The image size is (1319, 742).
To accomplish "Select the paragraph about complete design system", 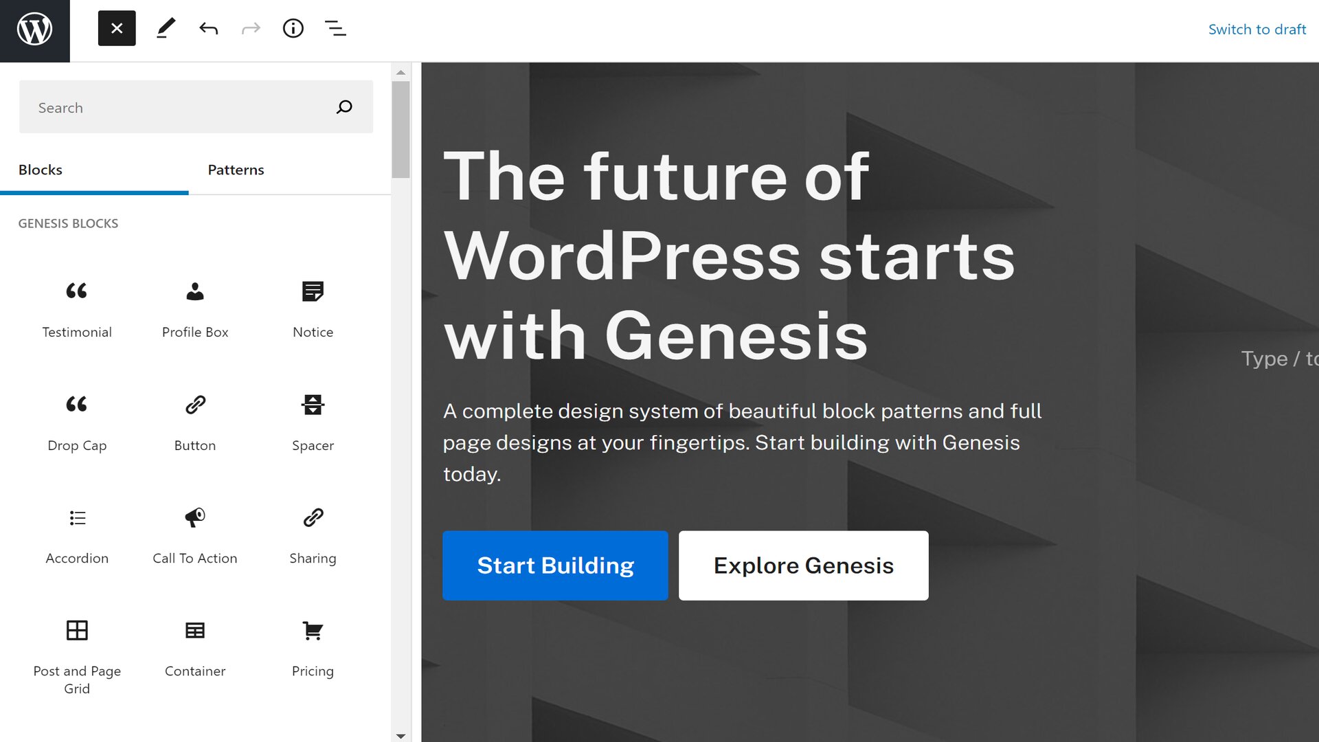I will (x=743, y=442).
